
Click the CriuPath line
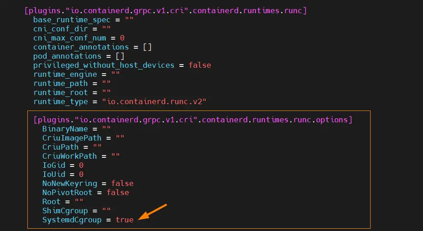pyautogui.click(x=72, y=147)
